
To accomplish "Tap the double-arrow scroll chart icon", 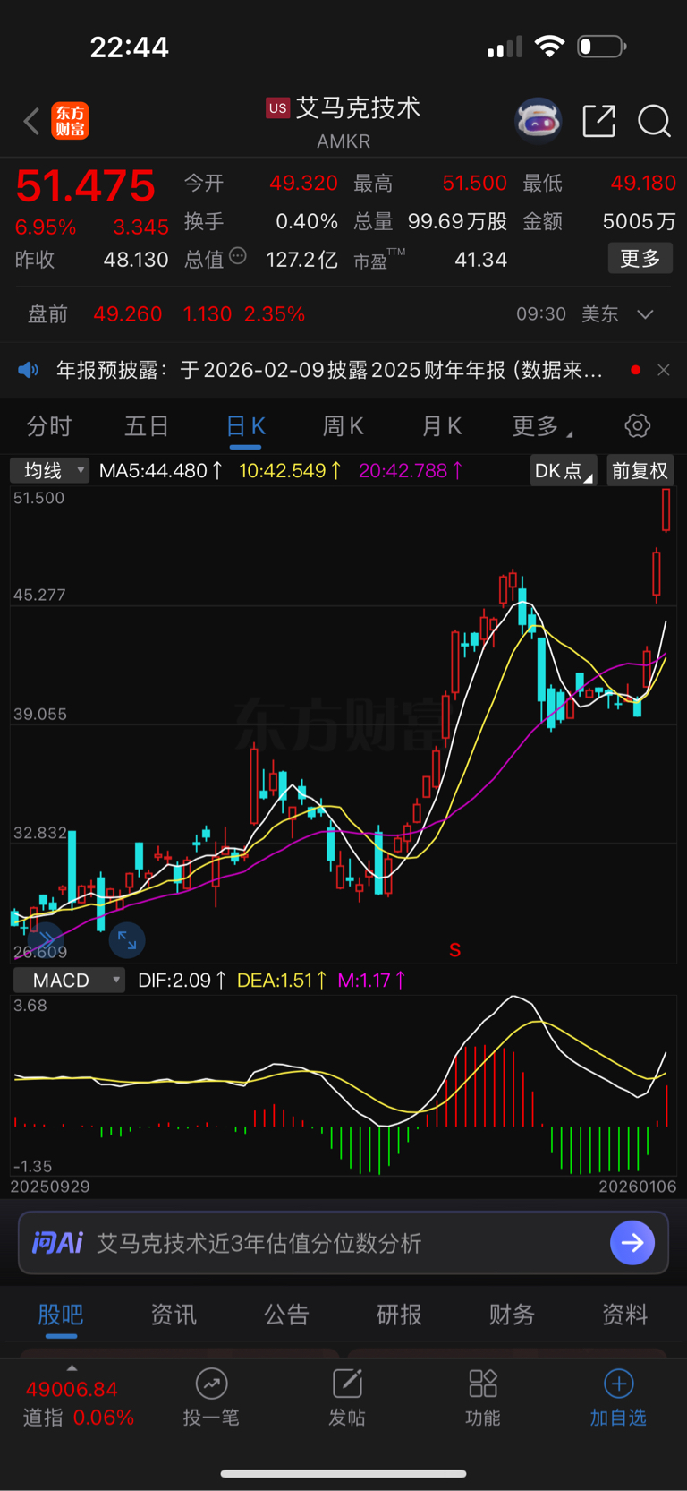I will coord(45,938).
